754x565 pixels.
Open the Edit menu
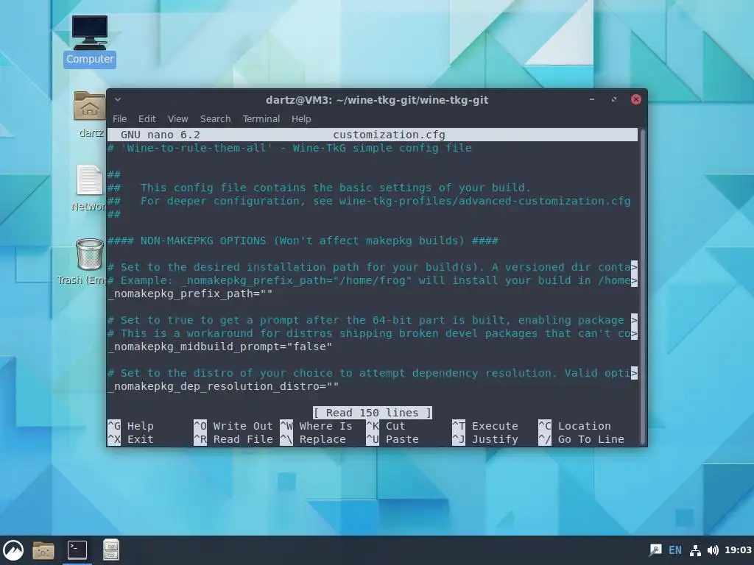tap(147, 118)
